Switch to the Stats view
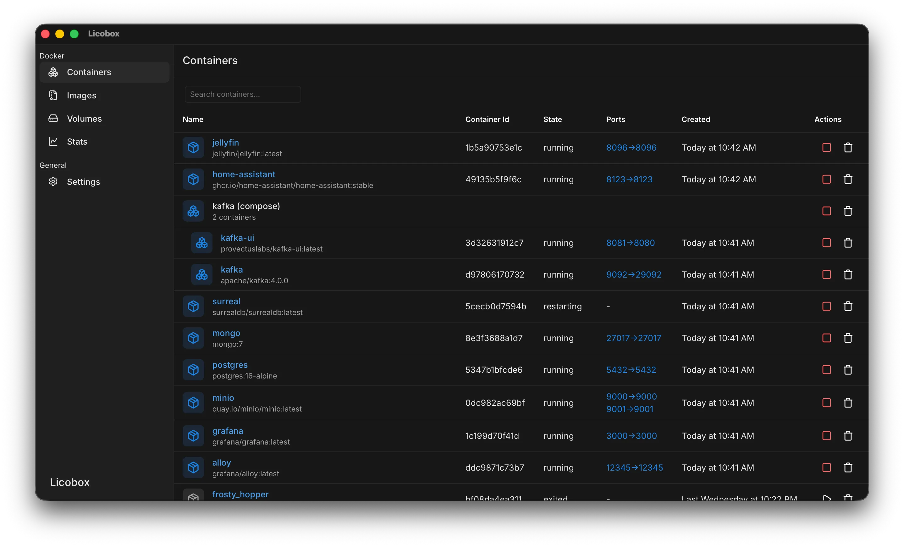Screen dimensions: 904x547 coord(104,141)
